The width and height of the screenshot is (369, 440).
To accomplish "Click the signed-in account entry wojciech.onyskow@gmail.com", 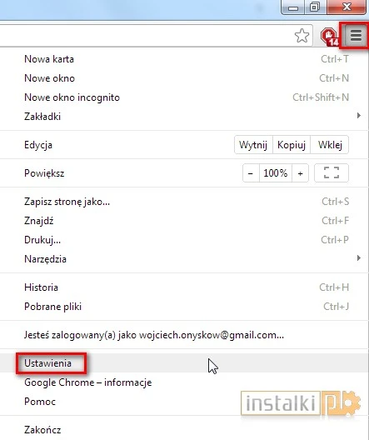I will pyautogui.click(x=184, y=335).
